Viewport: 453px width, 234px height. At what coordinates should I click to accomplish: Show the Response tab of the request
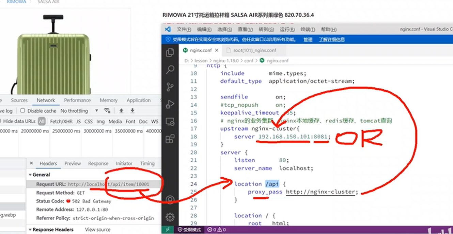coord(98,163)
